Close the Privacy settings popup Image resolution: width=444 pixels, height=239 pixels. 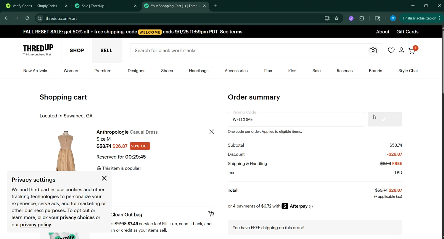(104, 178)
